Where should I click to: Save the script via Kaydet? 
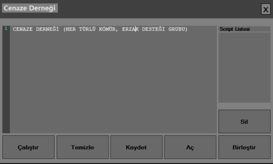[x=136, y=147]
